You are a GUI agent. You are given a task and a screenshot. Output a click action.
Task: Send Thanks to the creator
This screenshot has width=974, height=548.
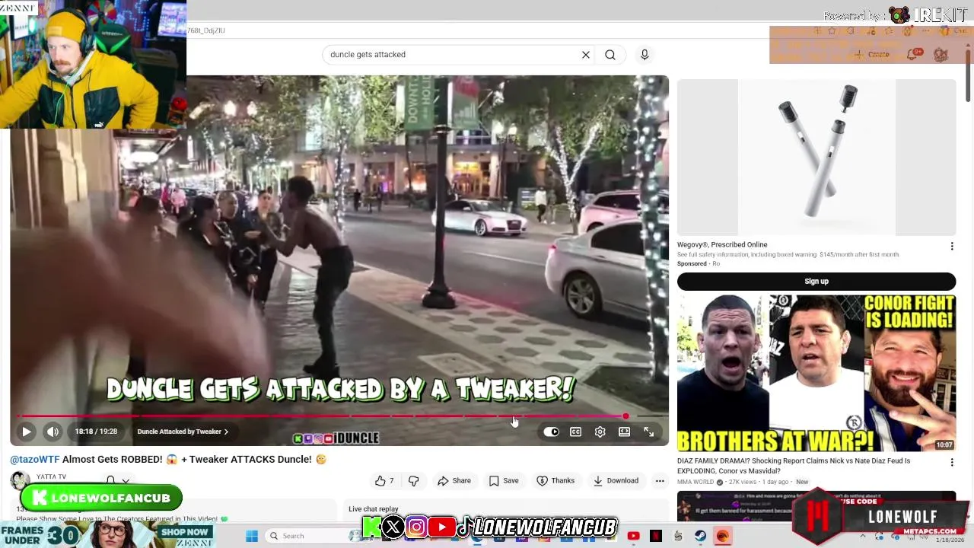coord(555,481)
